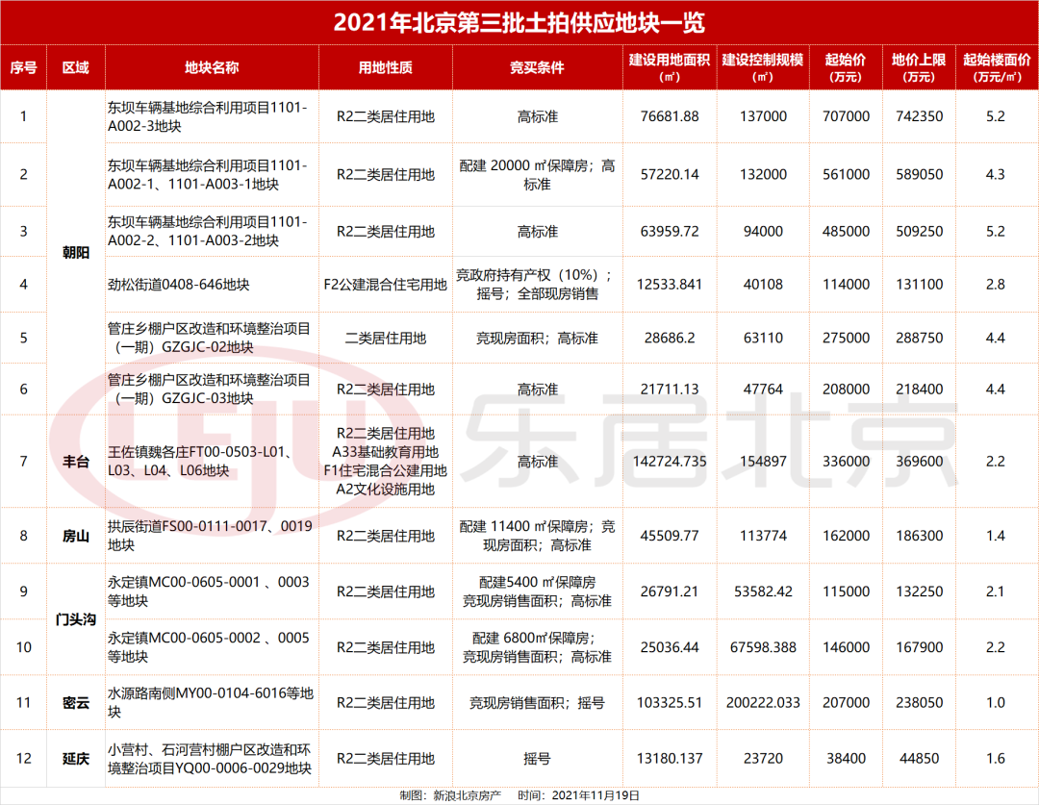Click the control scale value 200222.033

coord(765,703)
